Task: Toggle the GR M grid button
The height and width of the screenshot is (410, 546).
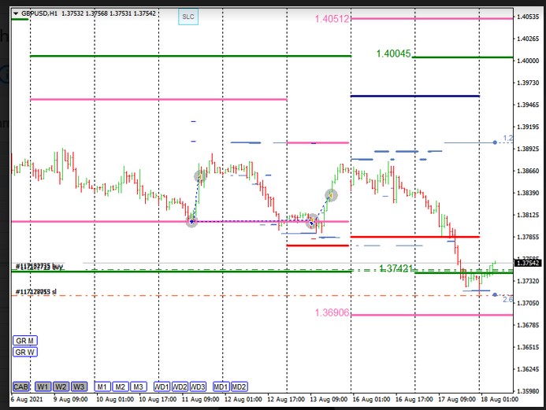Action: (24, 341)
